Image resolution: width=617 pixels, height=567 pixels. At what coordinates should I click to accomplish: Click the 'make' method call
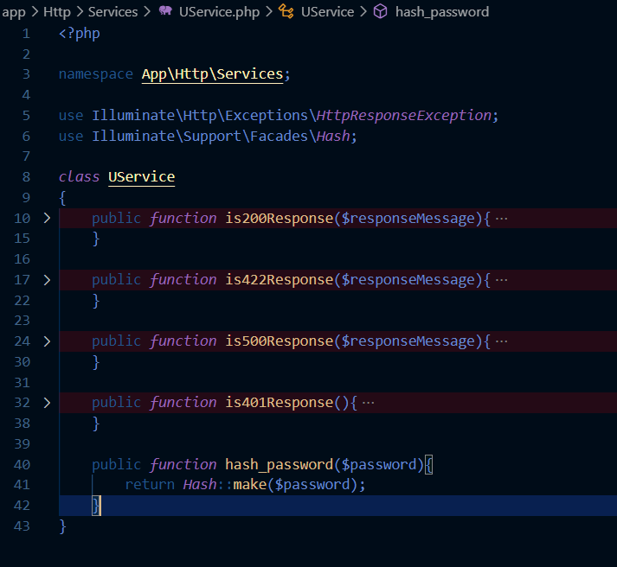pos(250,485)
